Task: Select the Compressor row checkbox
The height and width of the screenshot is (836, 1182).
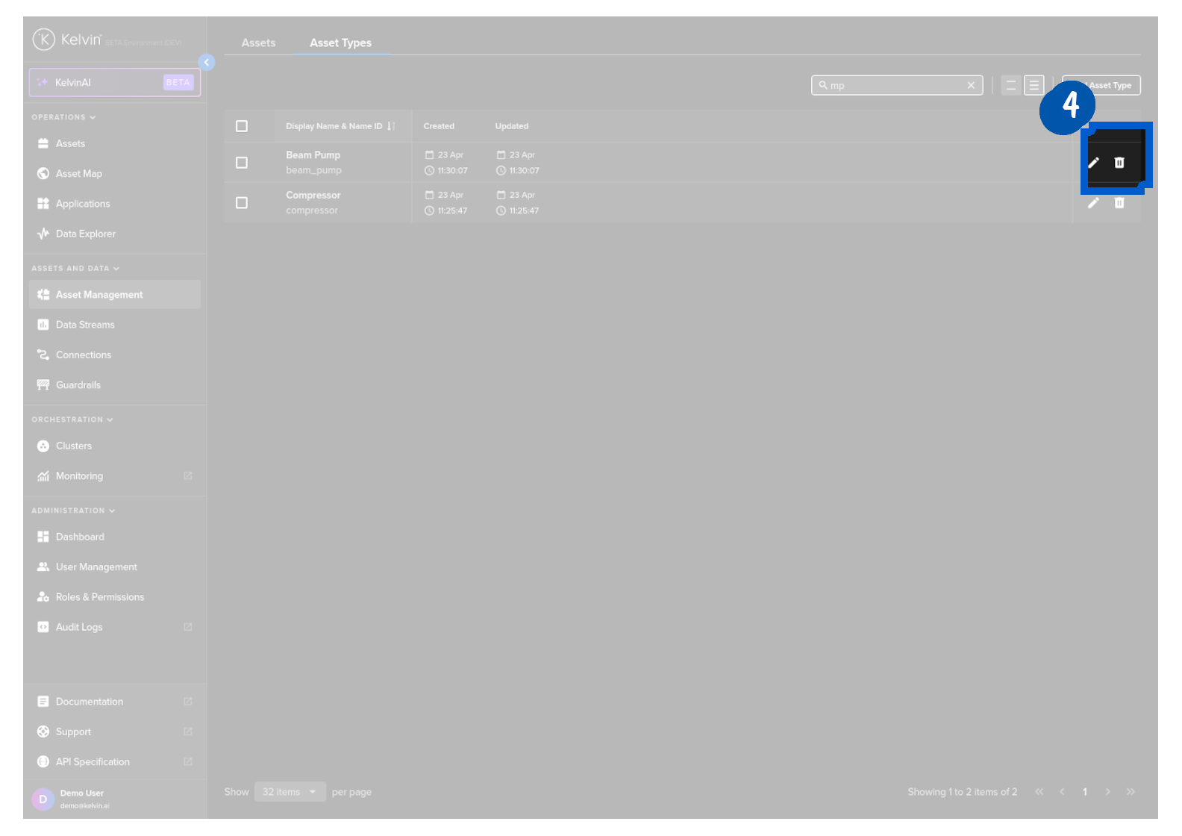Action: tap(242, 203)
